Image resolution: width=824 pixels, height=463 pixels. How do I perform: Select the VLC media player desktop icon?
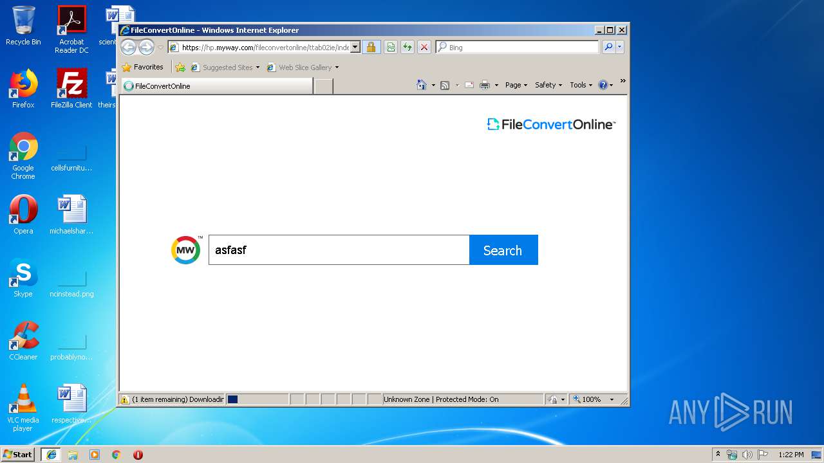[x=23, y=408]
